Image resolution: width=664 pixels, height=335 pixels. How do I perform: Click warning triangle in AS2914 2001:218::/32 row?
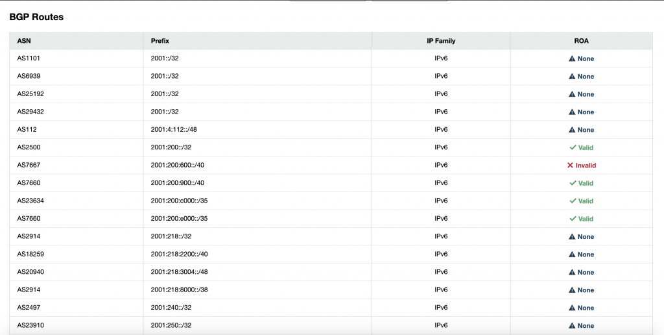click(x=572, y=236)
